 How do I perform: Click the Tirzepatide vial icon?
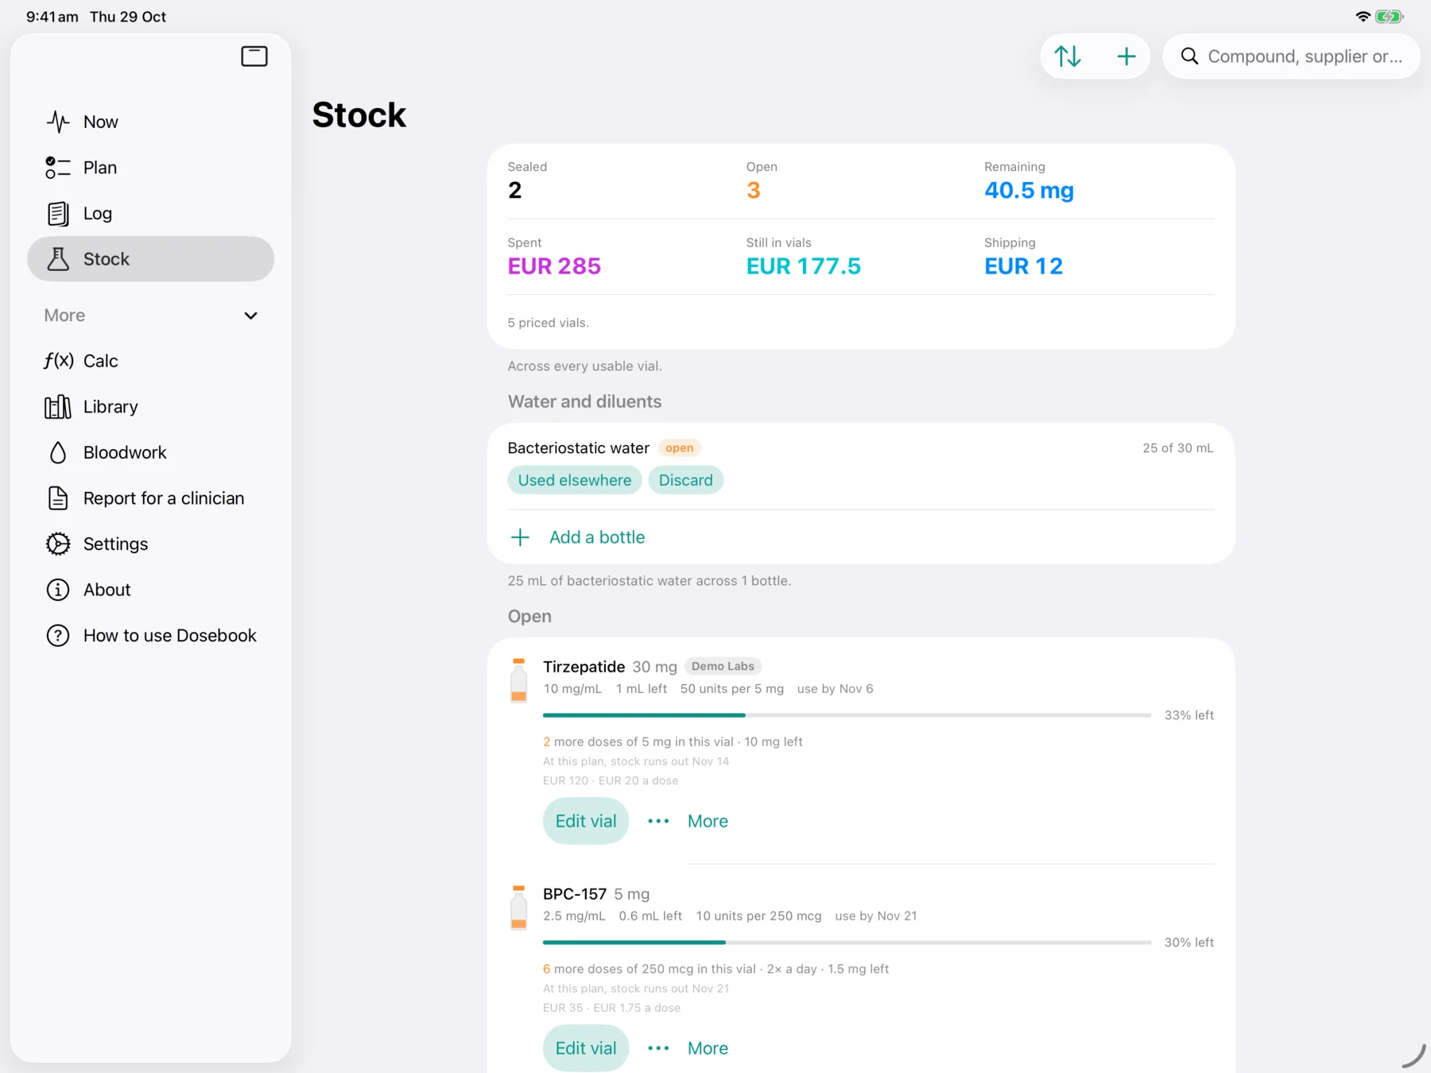coord(518,680)
